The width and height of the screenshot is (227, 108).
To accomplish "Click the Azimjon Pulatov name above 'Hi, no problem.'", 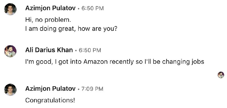I will [x=51, y=8].
